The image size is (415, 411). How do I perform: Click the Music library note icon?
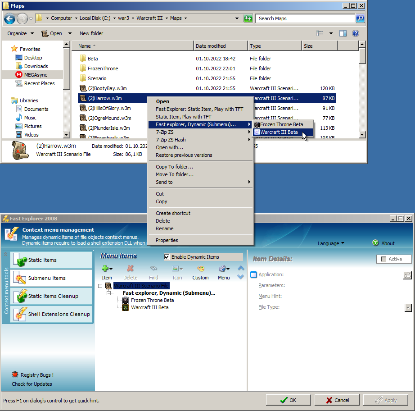coord(19,117)
